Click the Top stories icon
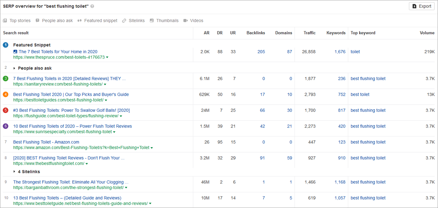This screenshot has width=438, height=208. click(x=5, y=21)
